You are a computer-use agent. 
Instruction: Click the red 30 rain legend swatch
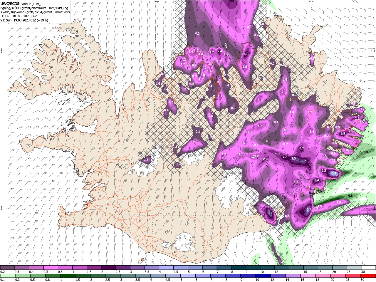pos(368,276)
